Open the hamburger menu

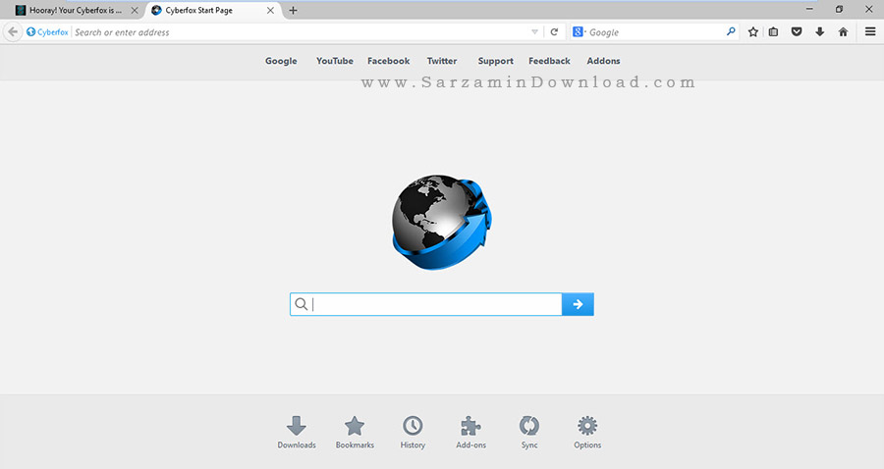[870, 32]
